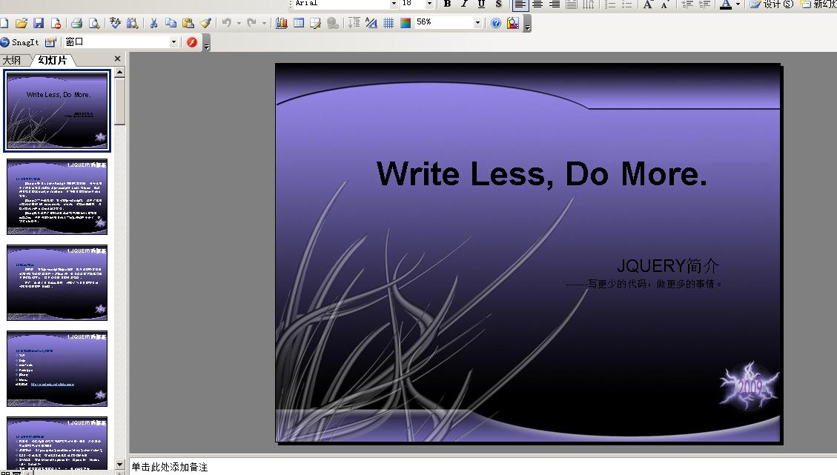Save the presentation with the floppy icon
Screen dimensions: 837x475
point(39,23)
